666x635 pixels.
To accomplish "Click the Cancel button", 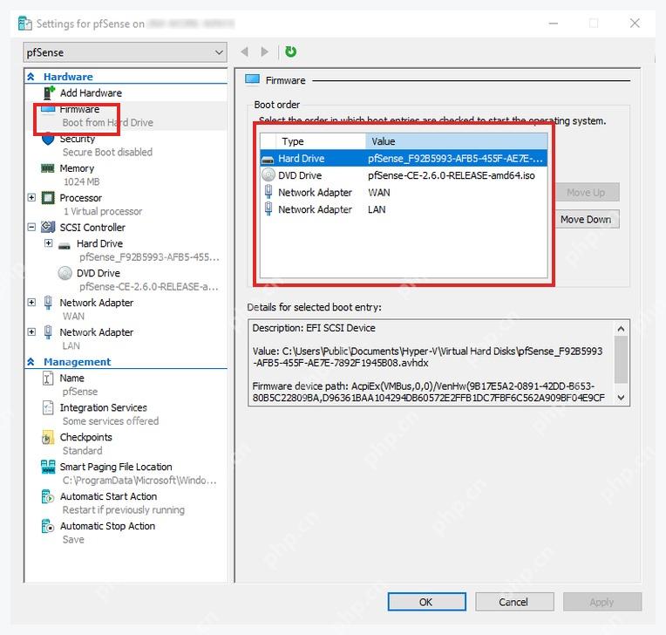I will click(x=514, y=602).
